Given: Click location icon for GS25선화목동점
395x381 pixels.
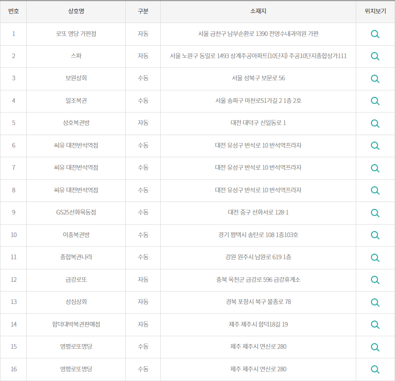Looking at the screenshot, I should click(375, 213).
